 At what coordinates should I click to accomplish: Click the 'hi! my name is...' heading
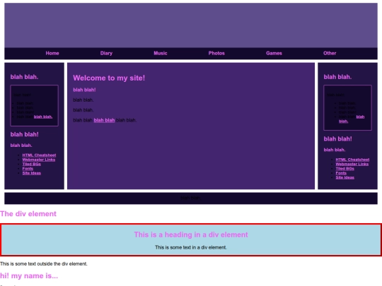click(x=29, y=276)
